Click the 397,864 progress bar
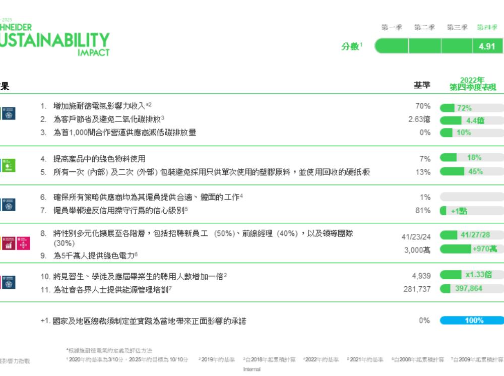The height and width of the screenshot is (376, 504). pos(472,289)
